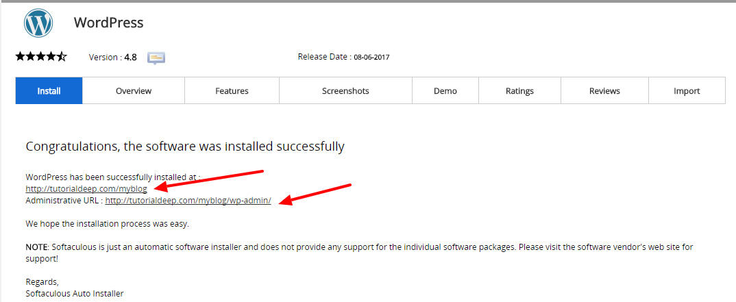
Task: Open the Features tab
Action: [232, 90]
